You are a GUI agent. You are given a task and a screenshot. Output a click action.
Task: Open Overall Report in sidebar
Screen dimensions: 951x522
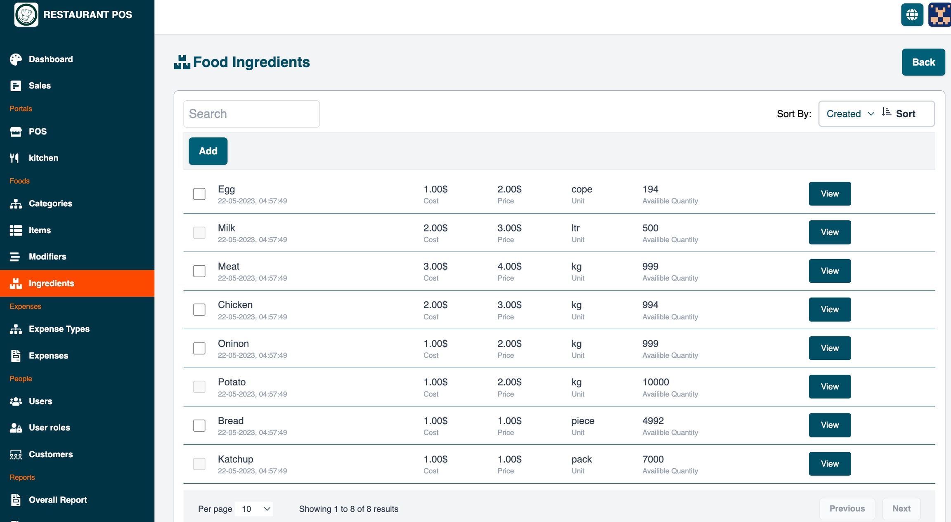[x=58, y=500]
